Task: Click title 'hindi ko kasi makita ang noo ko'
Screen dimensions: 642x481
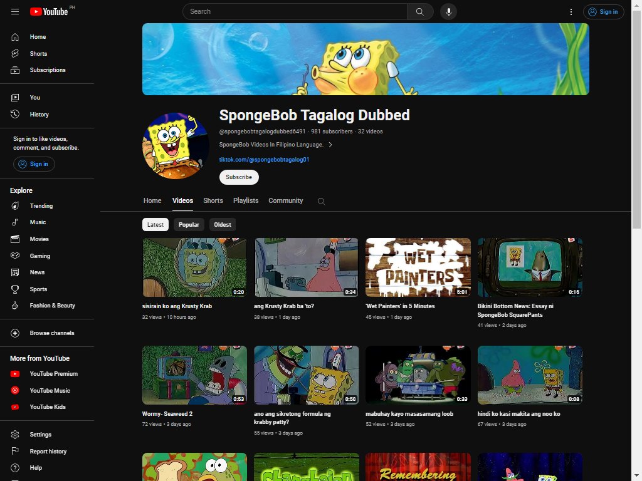Action: 518,414
